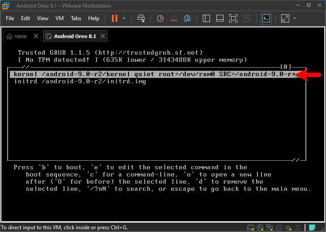Toggle the thumbnail bar view
Viewport: 326px width, 232px height.
coord(220,18)
